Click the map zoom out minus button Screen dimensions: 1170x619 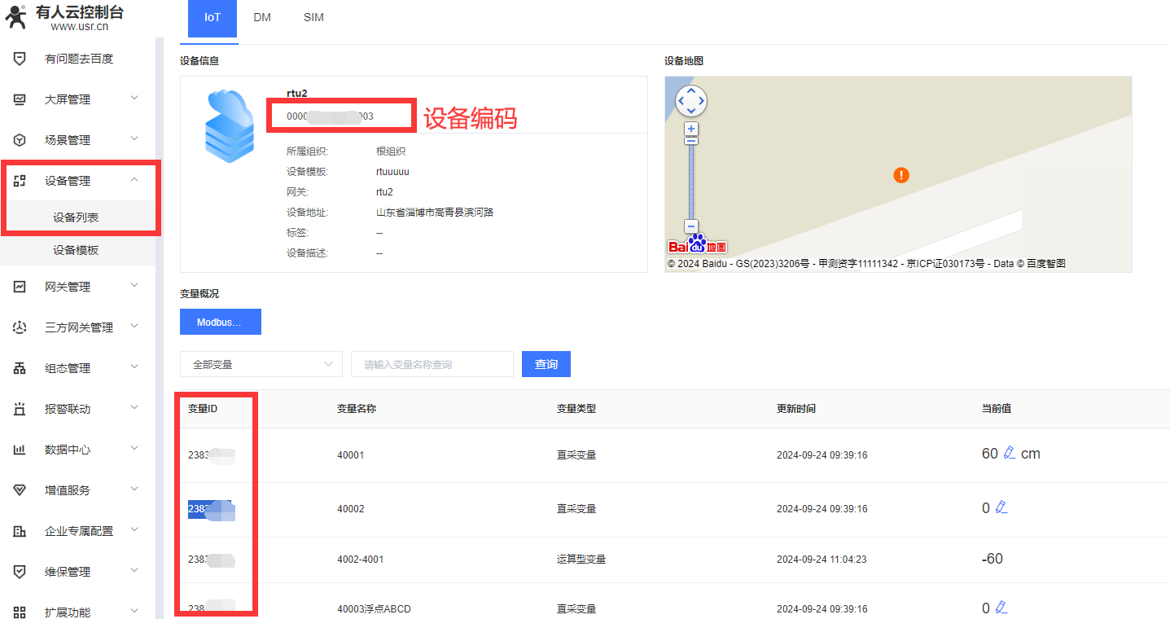pos(691,227)
